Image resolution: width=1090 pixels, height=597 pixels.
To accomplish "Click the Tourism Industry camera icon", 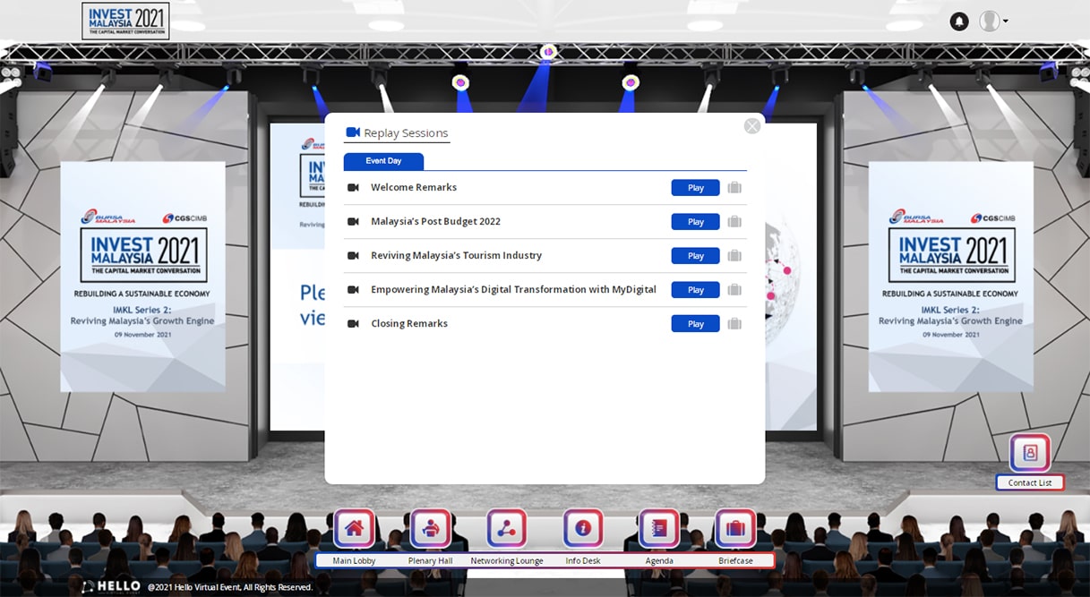I will (353, 256).
